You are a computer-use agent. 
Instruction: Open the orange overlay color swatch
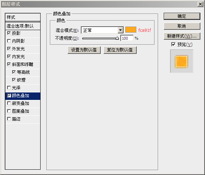[131, 30]
